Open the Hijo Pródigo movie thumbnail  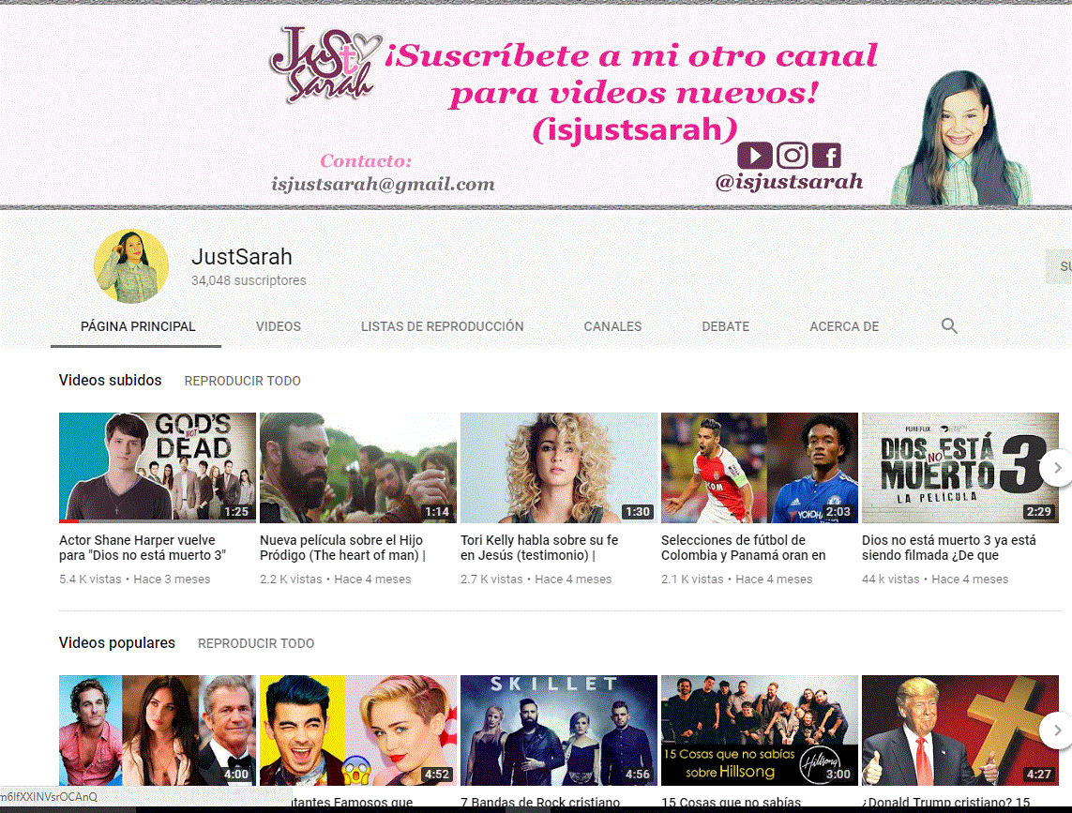click(x=358, y=468)
